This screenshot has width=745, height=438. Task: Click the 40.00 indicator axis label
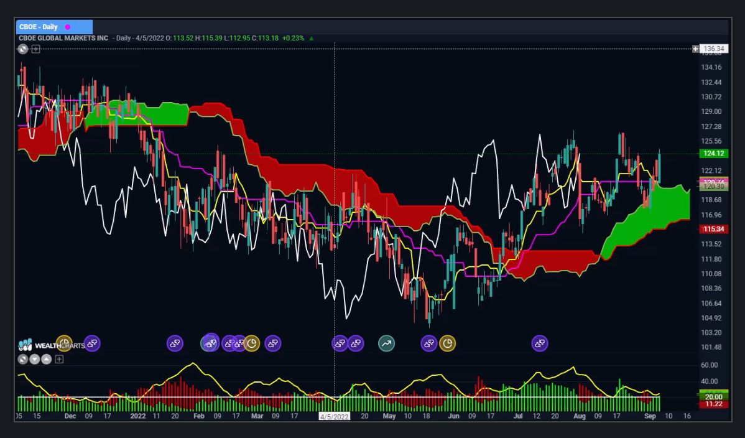click(x=709, y=381)
